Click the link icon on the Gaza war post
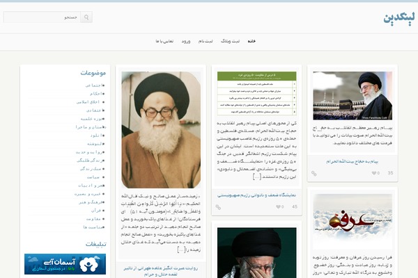The width and height of the screenshot is (418, 278). (x=218, y=206)
